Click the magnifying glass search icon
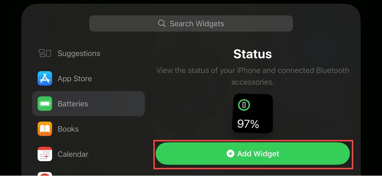382x176 pixels. [x=162, y=23]
